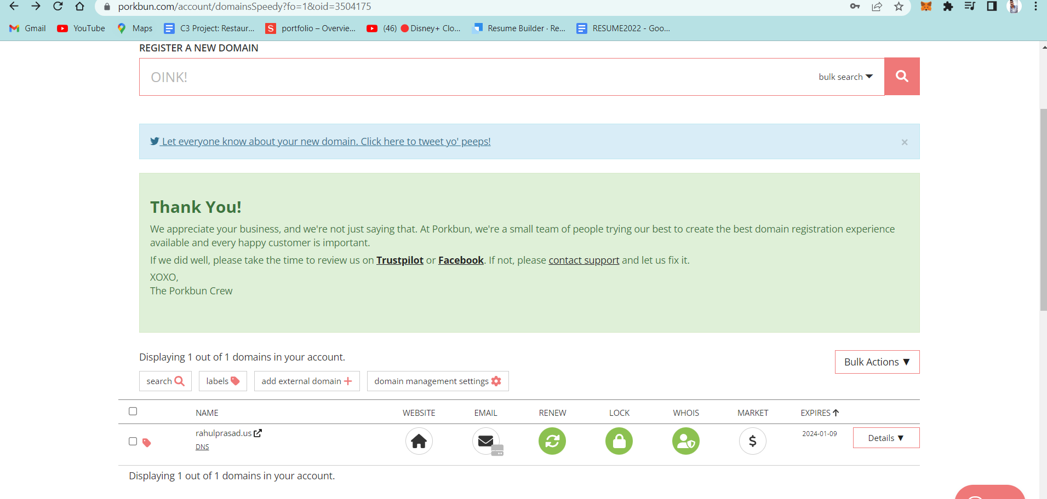Click the browser address bar URL
This screenshot has height=499, width=1047.
[x=244, y=7]
